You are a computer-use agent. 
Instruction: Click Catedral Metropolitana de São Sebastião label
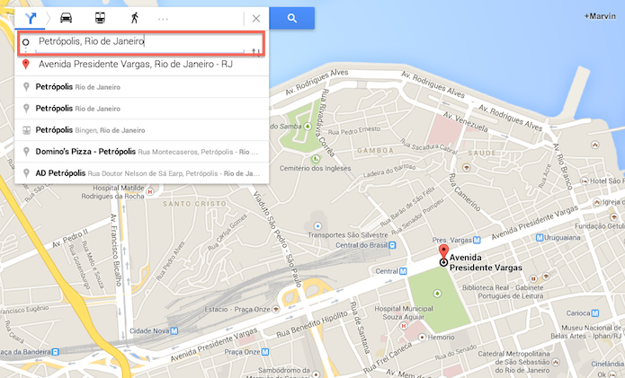click(x=513, y=362)
